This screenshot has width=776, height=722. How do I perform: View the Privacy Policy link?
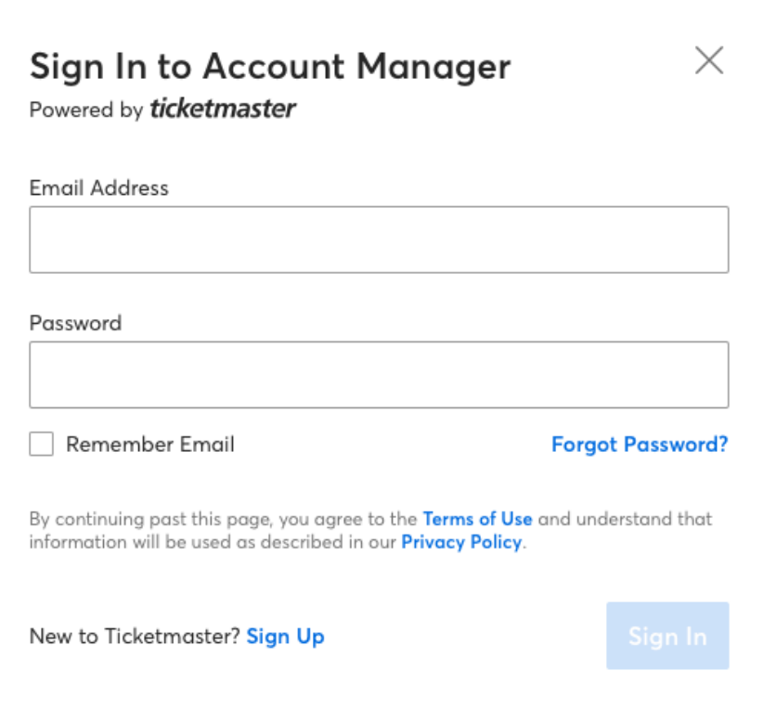[x=461, y=542]
